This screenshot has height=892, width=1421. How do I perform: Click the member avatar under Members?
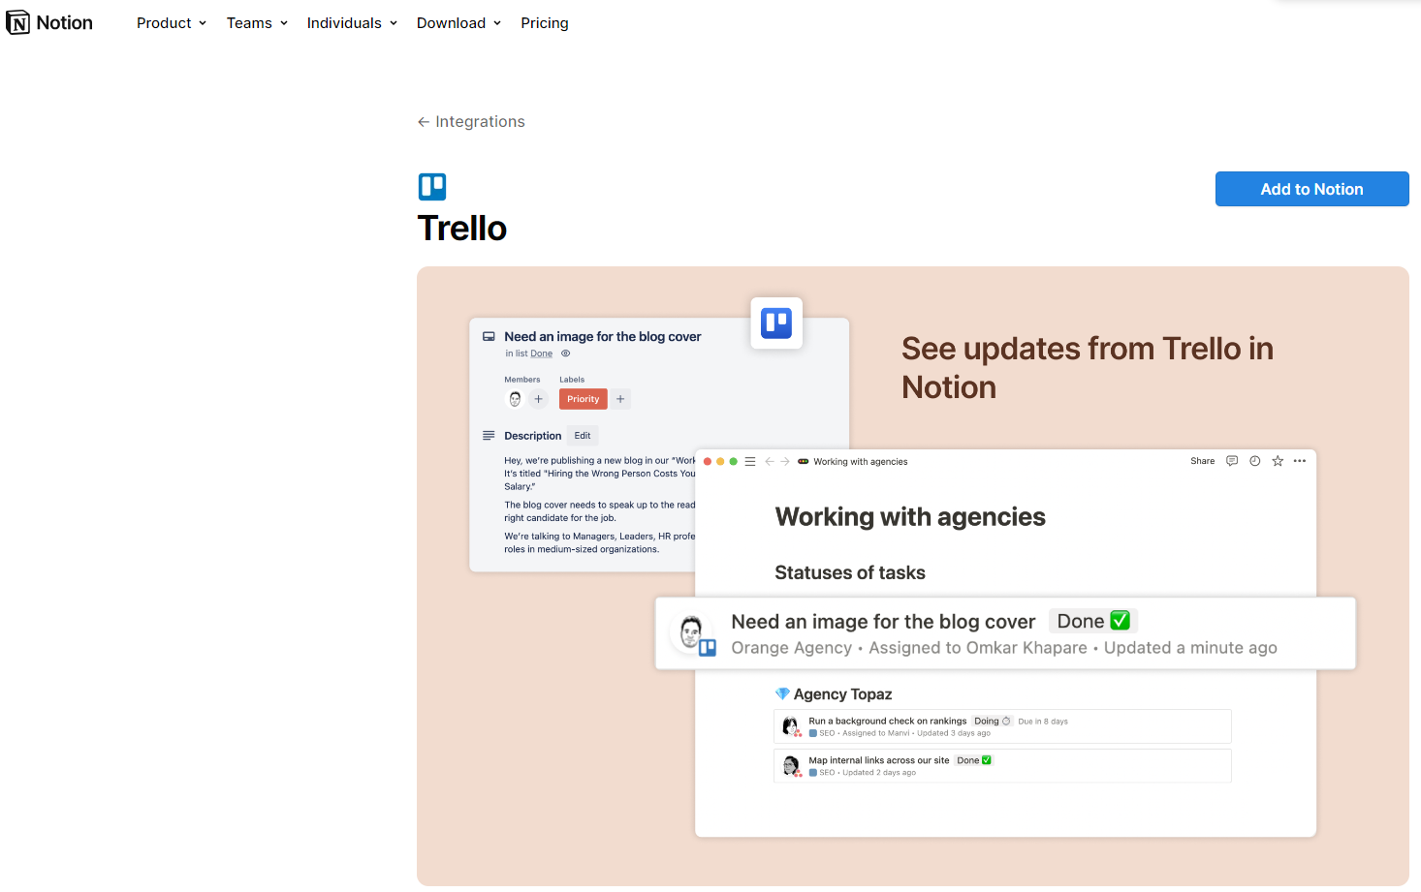tap(515, 399)
